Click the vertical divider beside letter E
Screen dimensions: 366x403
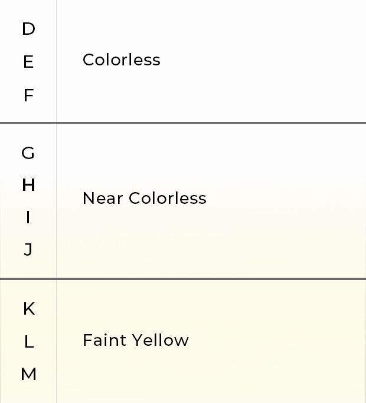tap(57, 61)
